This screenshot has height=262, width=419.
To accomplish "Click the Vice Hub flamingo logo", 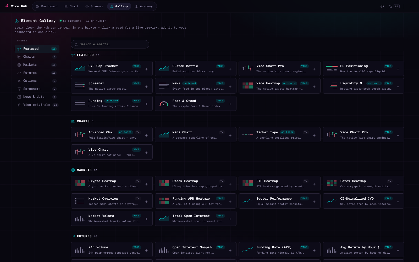I will point(7,6).
